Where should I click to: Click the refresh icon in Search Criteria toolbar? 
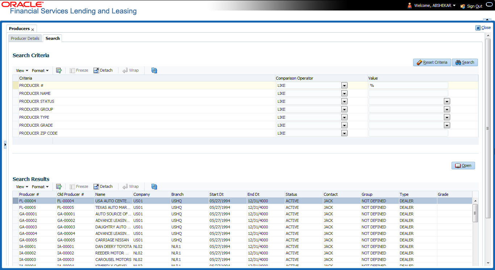pyautogui.click(x=154, y=70)
